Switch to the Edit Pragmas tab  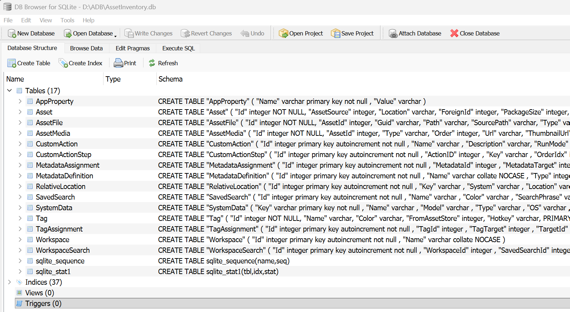pos(133,48)
